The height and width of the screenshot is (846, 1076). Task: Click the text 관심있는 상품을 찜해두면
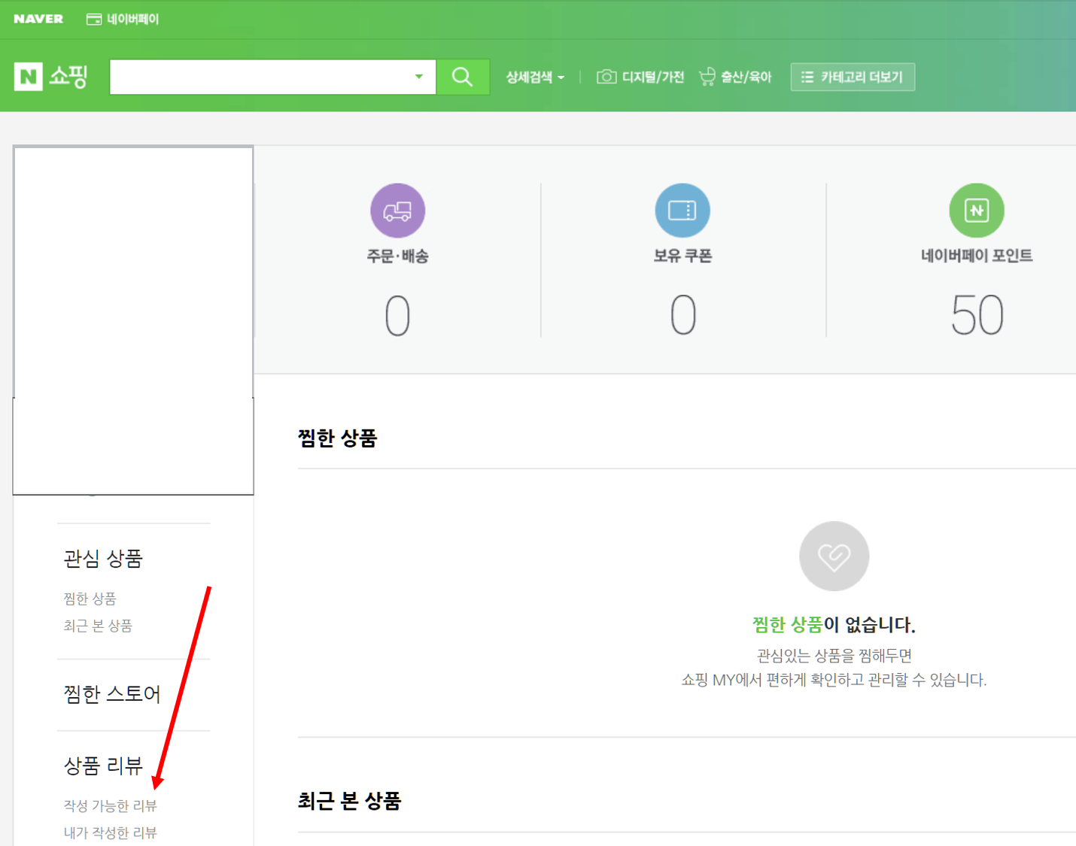(x=834, y=656)
